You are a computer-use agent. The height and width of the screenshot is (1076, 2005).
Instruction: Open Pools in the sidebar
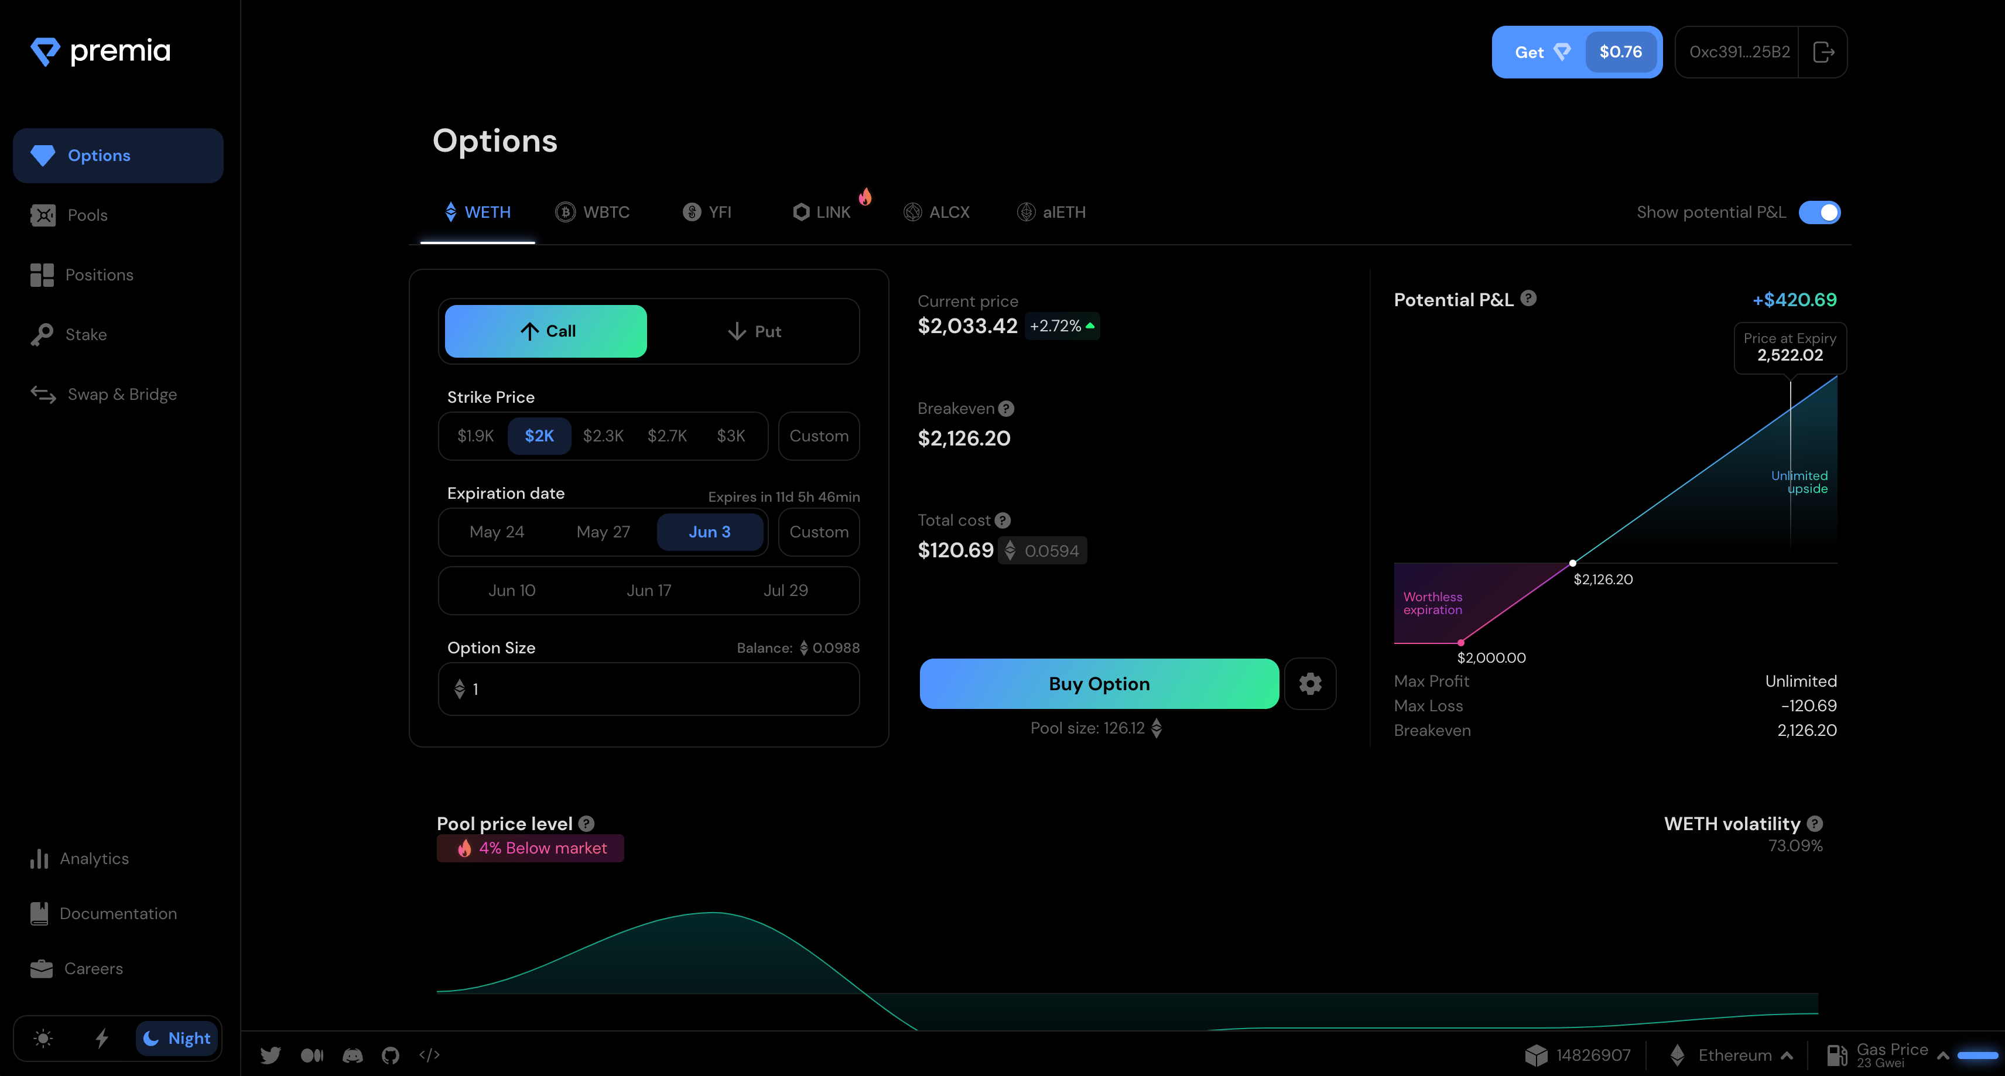tap(87, 215)
